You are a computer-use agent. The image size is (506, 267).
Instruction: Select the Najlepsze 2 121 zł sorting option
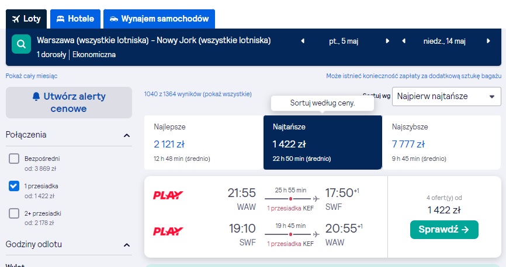tap(203, 142)
